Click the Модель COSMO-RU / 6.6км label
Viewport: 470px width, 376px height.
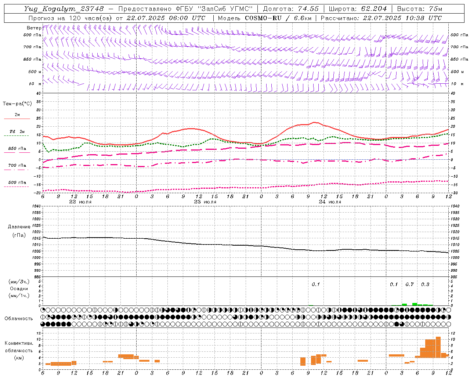click(265, 18)
